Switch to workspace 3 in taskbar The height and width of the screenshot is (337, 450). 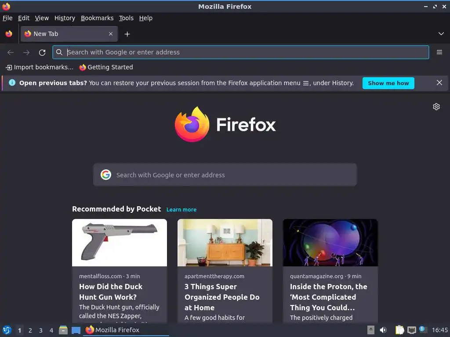tap(41, 330)
